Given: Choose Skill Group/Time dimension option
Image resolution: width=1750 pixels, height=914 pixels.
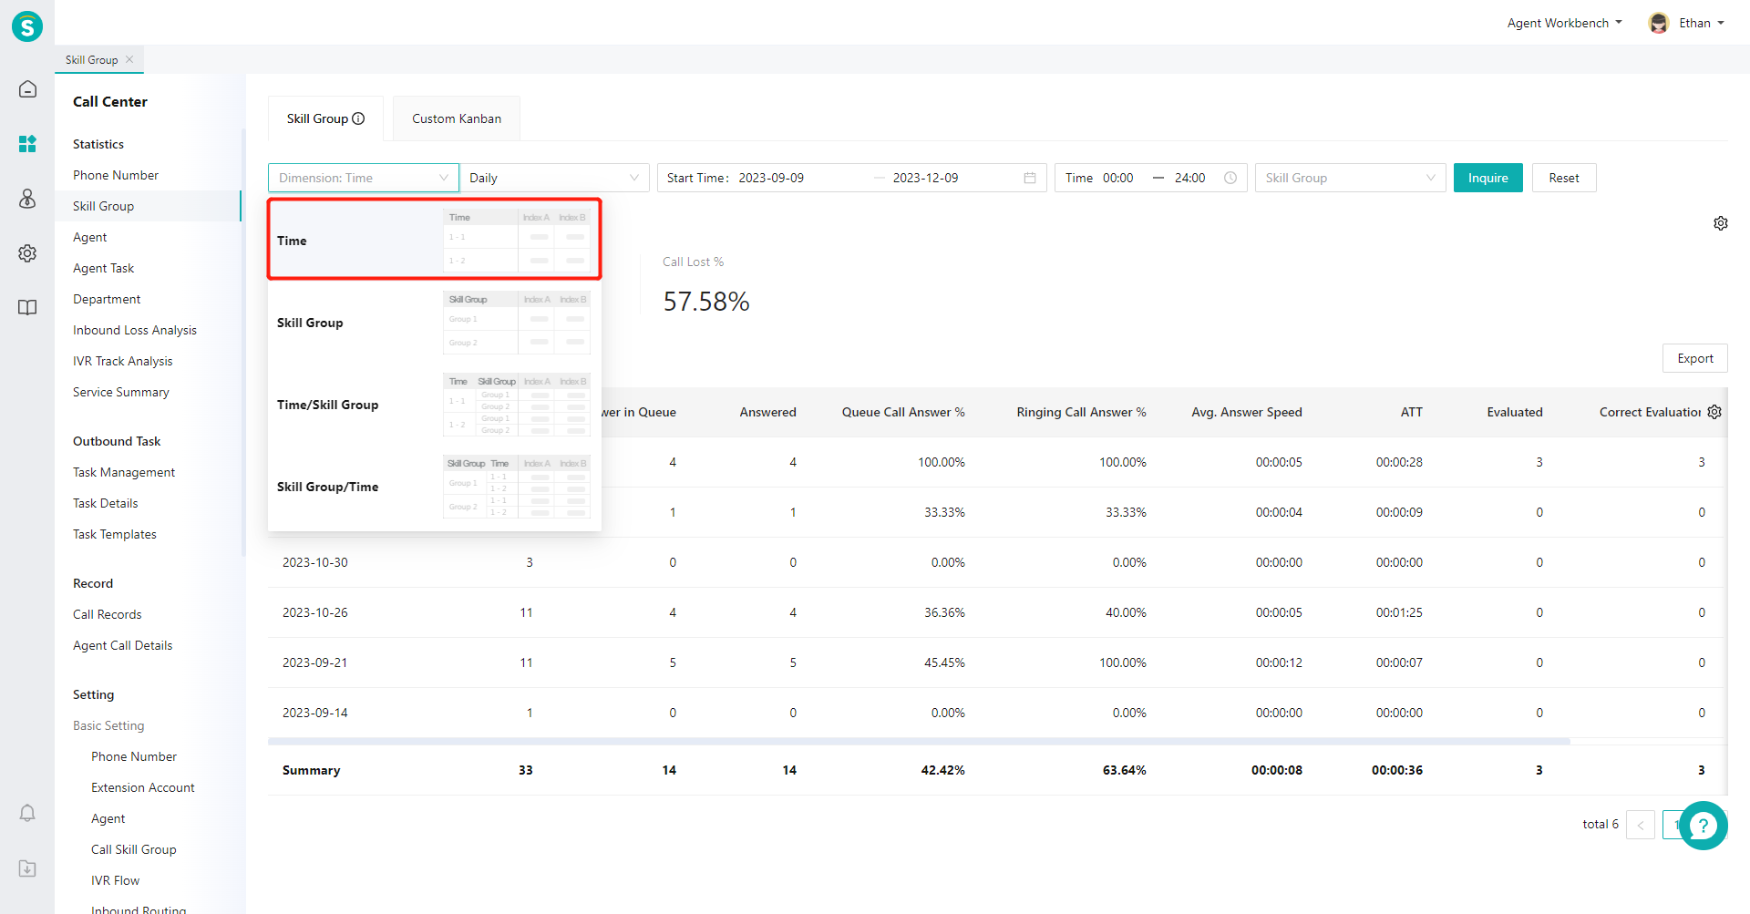Looking at the screenshot, I should [x=435, y=487].
